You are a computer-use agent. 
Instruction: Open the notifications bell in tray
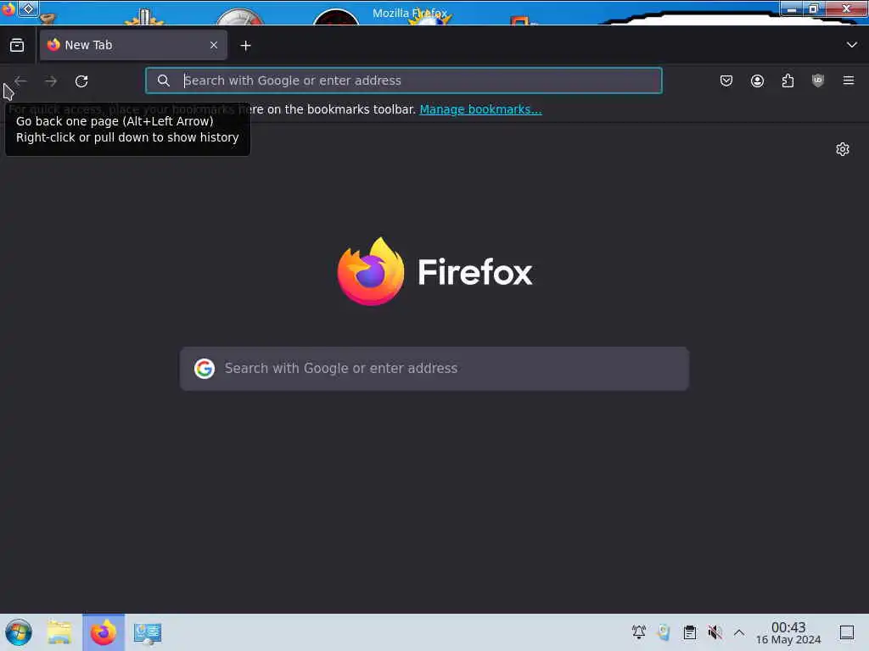(x=638, y=632)
